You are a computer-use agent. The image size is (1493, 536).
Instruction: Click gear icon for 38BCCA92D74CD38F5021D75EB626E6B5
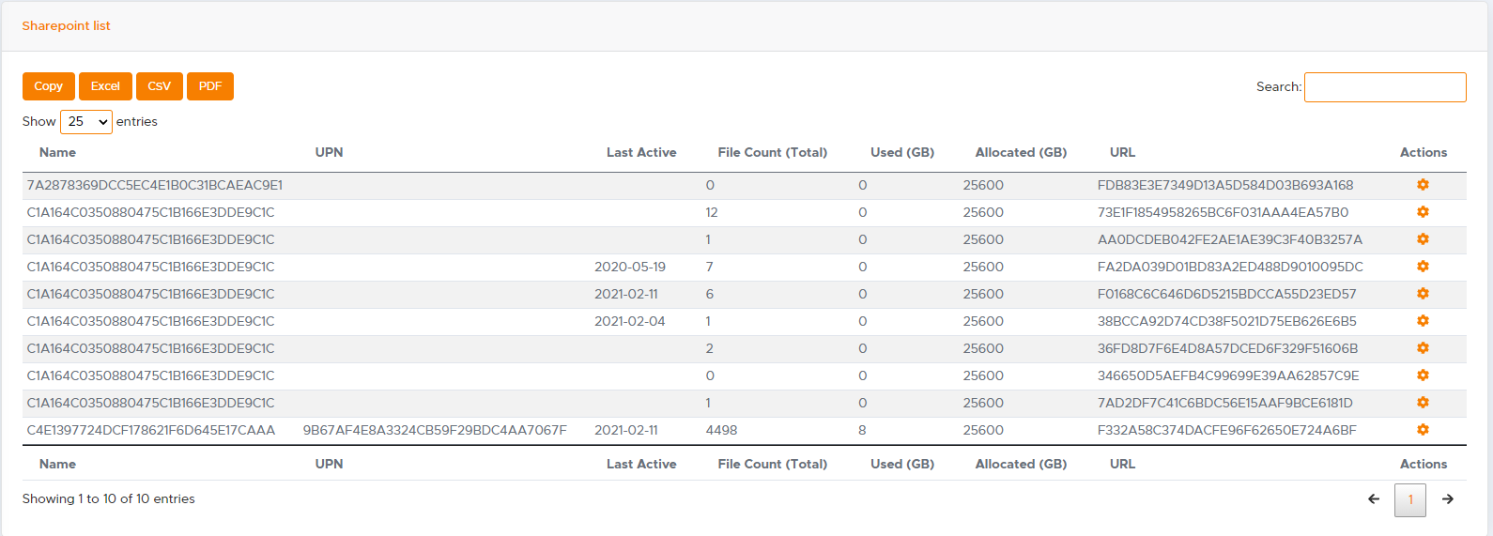pyautogui.click(x=1423, y=321)
